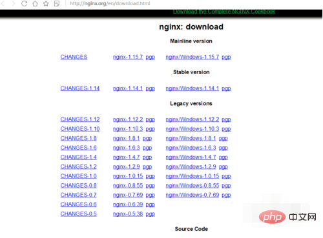Open pgp for nginx/Windows-1.10.3
This screenshot has width=323, height=238.
point(226,129)
